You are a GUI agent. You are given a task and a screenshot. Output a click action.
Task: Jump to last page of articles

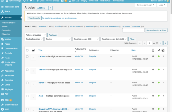pos(165,43)
